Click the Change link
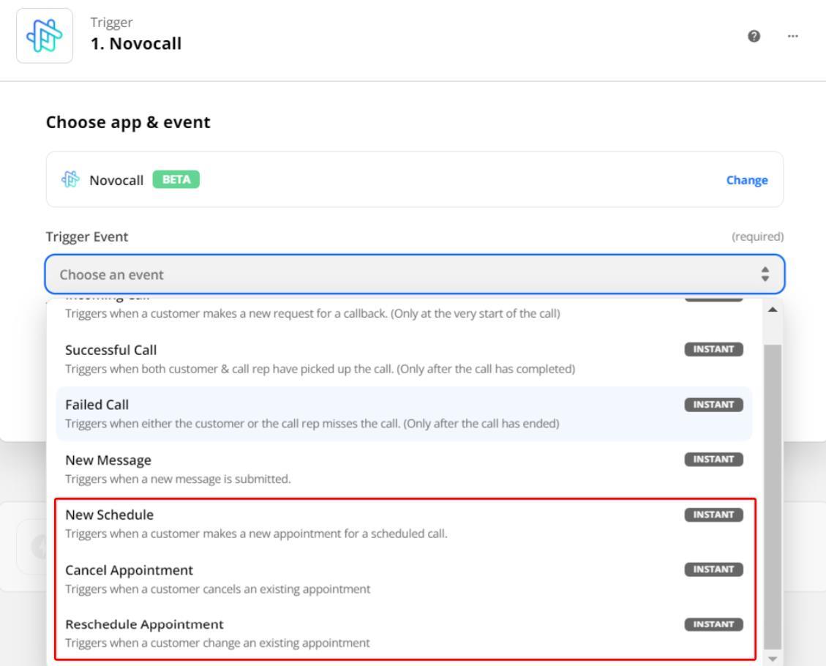This screenshot has height=666, width=826. tap(747, 180)
